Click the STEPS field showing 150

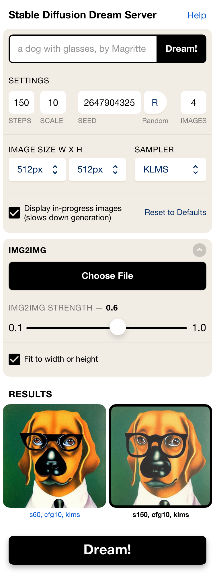[21, 102]
